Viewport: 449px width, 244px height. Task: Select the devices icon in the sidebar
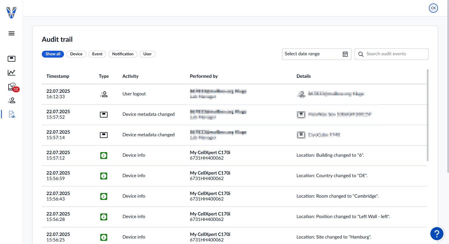tap(11, 58)
